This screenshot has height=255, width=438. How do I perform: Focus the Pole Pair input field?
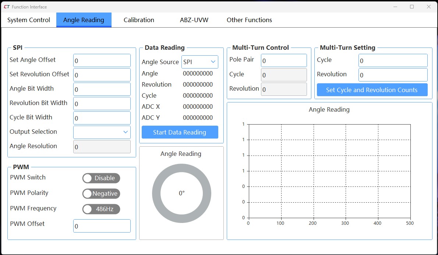tap(284, 60)
